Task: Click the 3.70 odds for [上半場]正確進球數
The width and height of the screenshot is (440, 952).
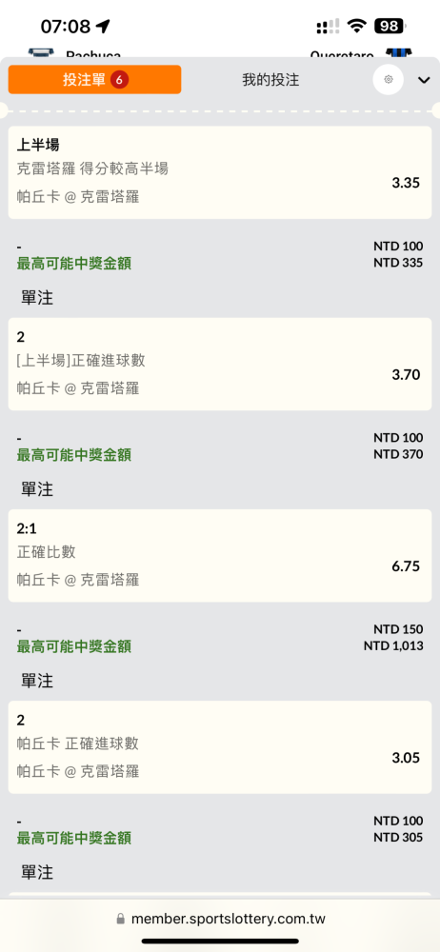Action: click(x=406, y=374)
